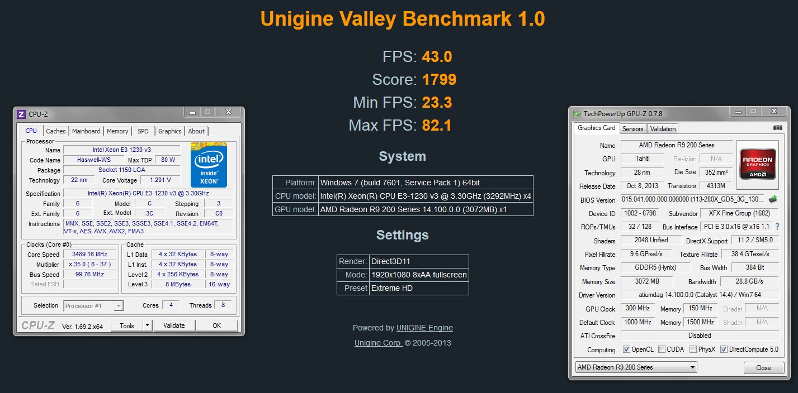Open the UNIGINE Engine link
The image size is (798, 393).
click(424, 328)
